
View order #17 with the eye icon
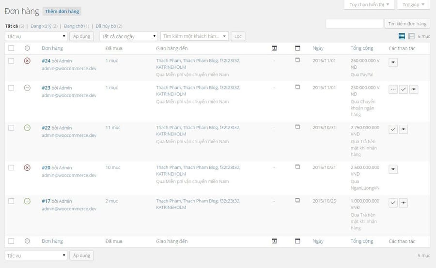[x=404, y=203]
